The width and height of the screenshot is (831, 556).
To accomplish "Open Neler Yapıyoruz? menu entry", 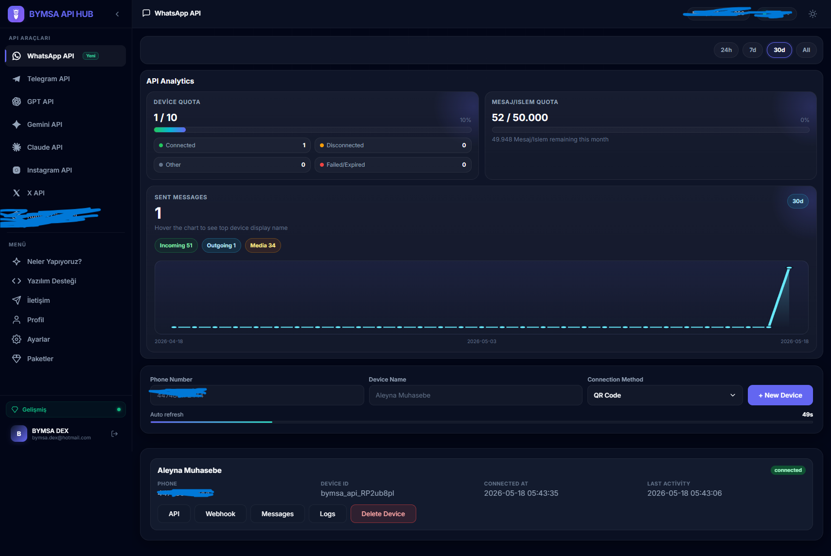I will click(x=66, y=261).
